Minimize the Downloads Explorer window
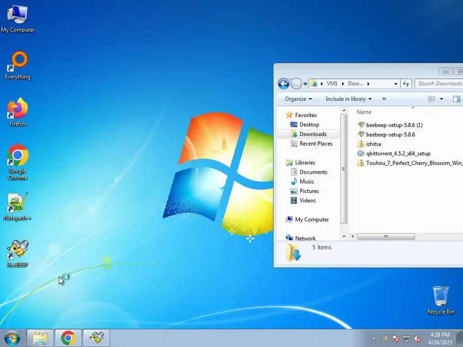The image size is (463, 347). tap(445, 71)
